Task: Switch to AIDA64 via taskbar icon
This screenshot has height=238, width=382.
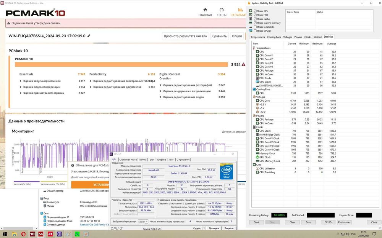Action: [x=41, y=234]
